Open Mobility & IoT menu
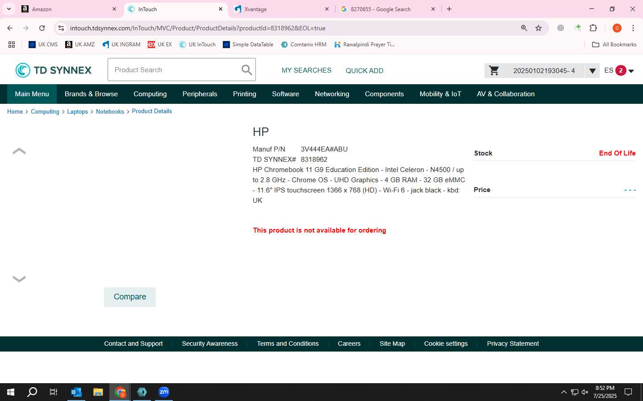 pyautogui.click(x=440, y=94)
